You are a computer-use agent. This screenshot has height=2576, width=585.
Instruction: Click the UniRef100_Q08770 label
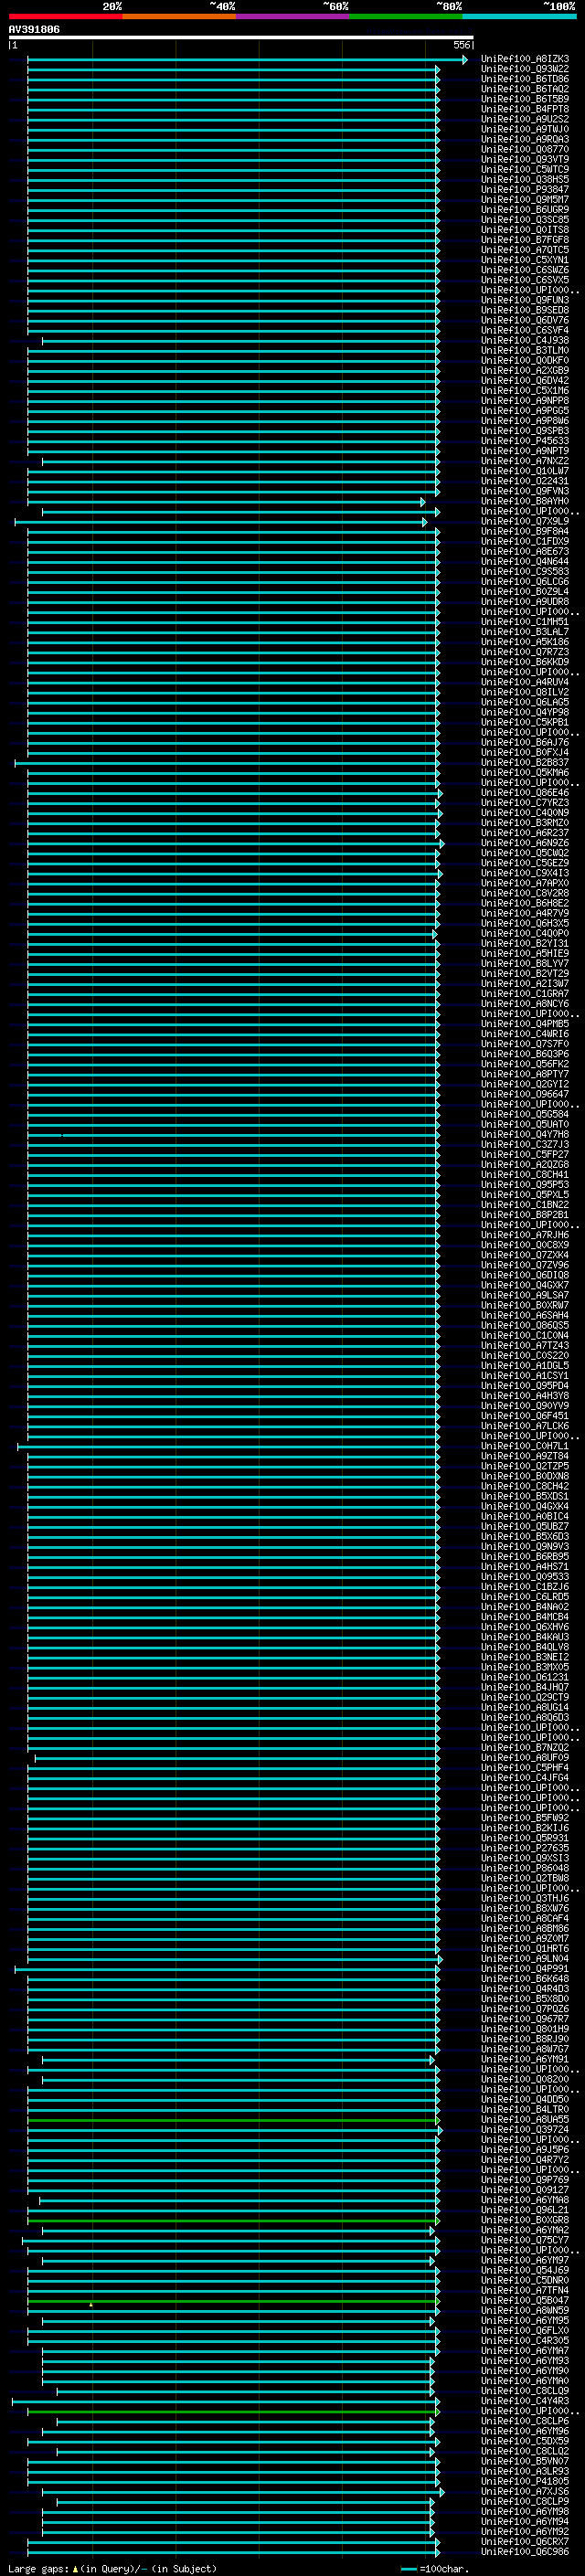coord(525,149)
